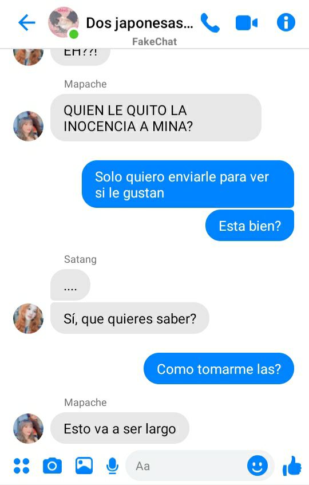
Task: Tap Mapache's avatar beside last message
Action: [x=28, y=428]
